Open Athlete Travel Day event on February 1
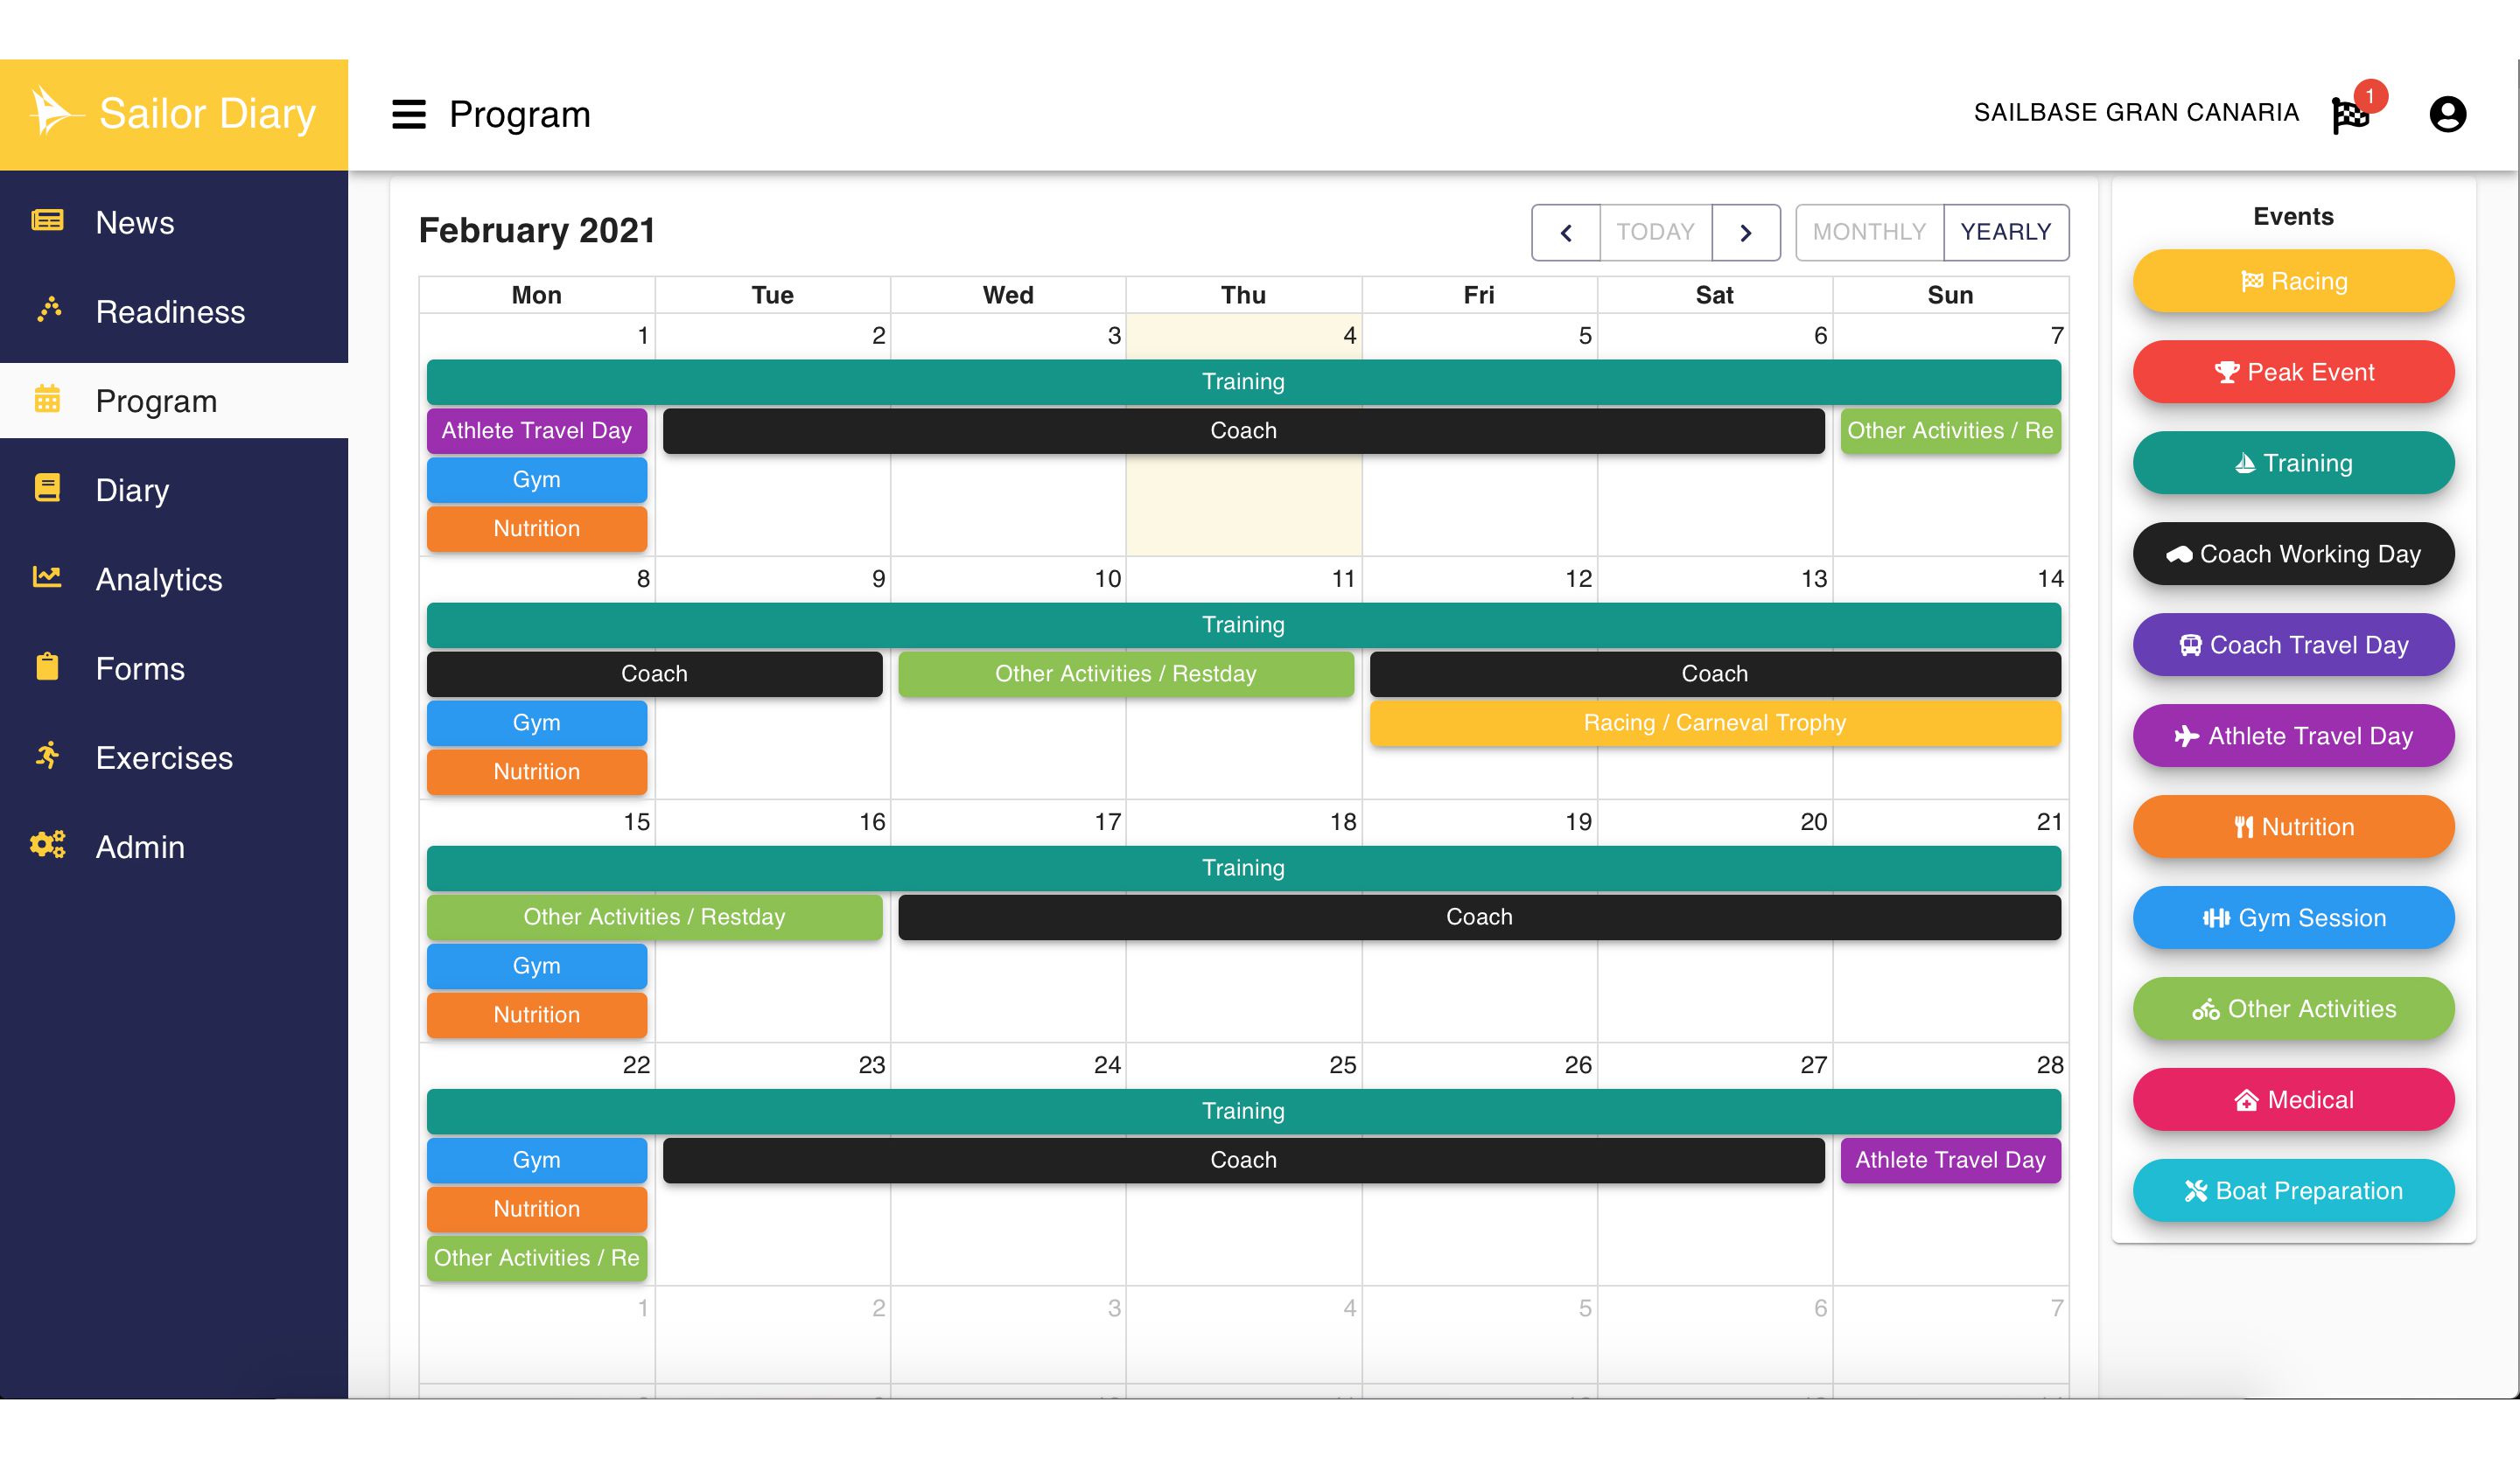Viewport: 2520px width, 1458px height. [x=537, y=430]
